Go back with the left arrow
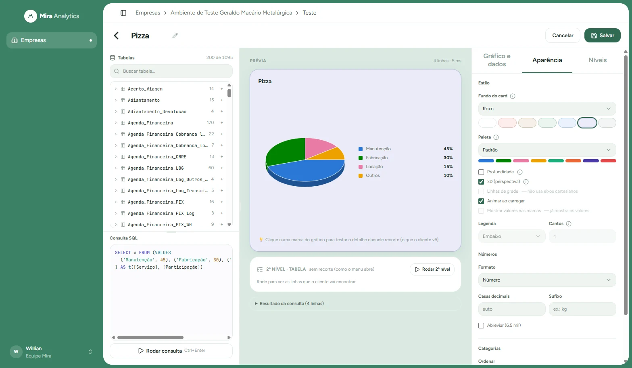Viewport: 632px width, 368px height. 116,36
